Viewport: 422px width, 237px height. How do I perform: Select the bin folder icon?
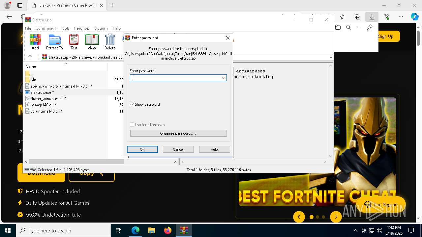point(27,80)
